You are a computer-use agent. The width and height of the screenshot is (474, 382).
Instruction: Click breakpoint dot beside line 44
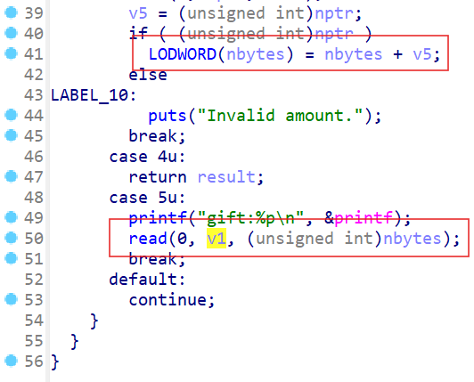12,115
